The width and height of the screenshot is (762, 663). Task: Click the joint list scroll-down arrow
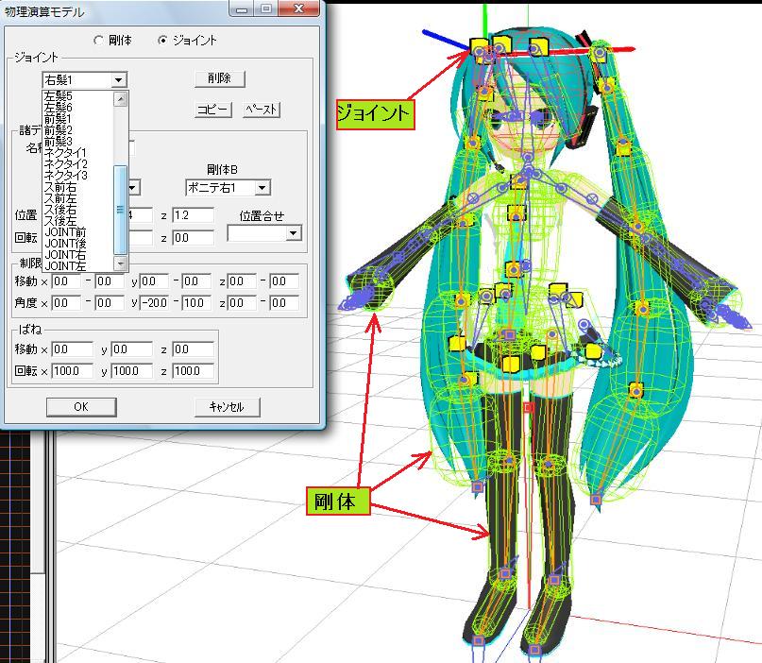pyautogui.click(x=121, y=263)
